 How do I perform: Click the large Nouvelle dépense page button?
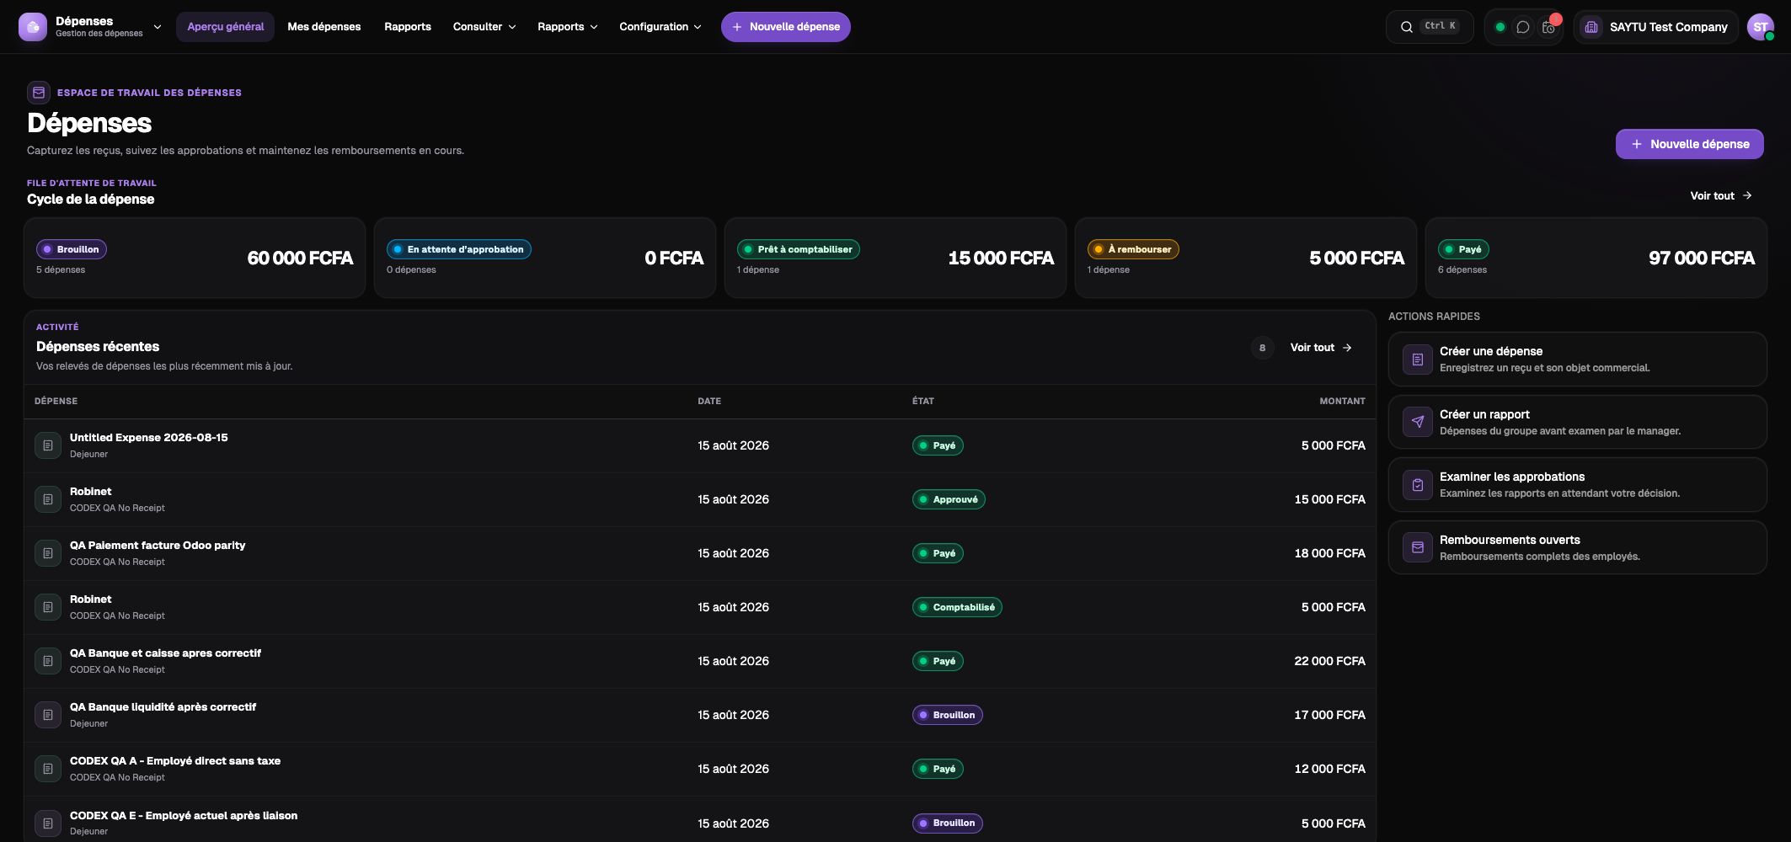1689,144
